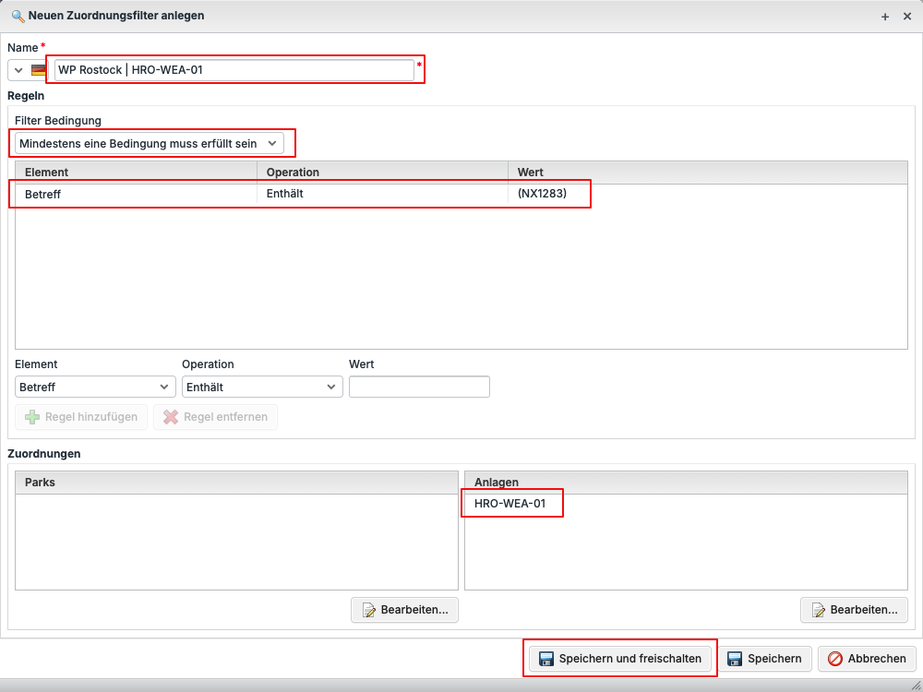Click the empty Wert input field
Image resolution: width=923 pixels, height=692 pixels.
click(419, 387)
